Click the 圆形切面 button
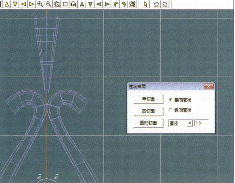 point(148,123)
